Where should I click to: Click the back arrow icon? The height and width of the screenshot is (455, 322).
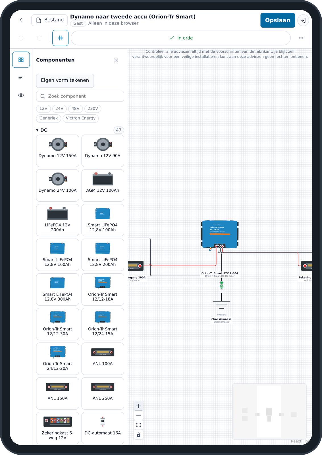21,20
